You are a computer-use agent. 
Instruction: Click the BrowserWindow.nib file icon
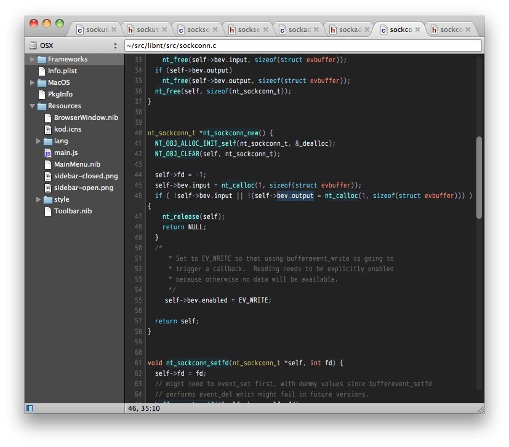coord(47,117)
